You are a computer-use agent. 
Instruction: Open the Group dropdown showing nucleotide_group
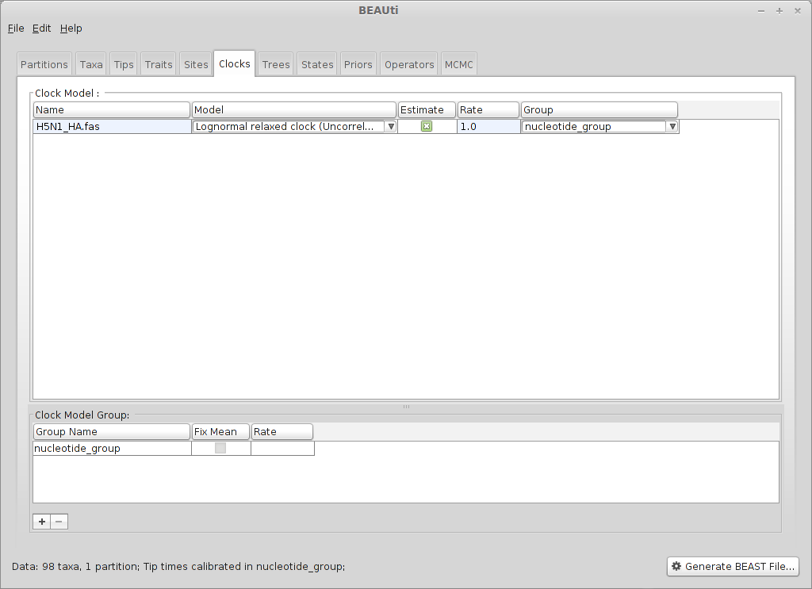coord(599,126)
